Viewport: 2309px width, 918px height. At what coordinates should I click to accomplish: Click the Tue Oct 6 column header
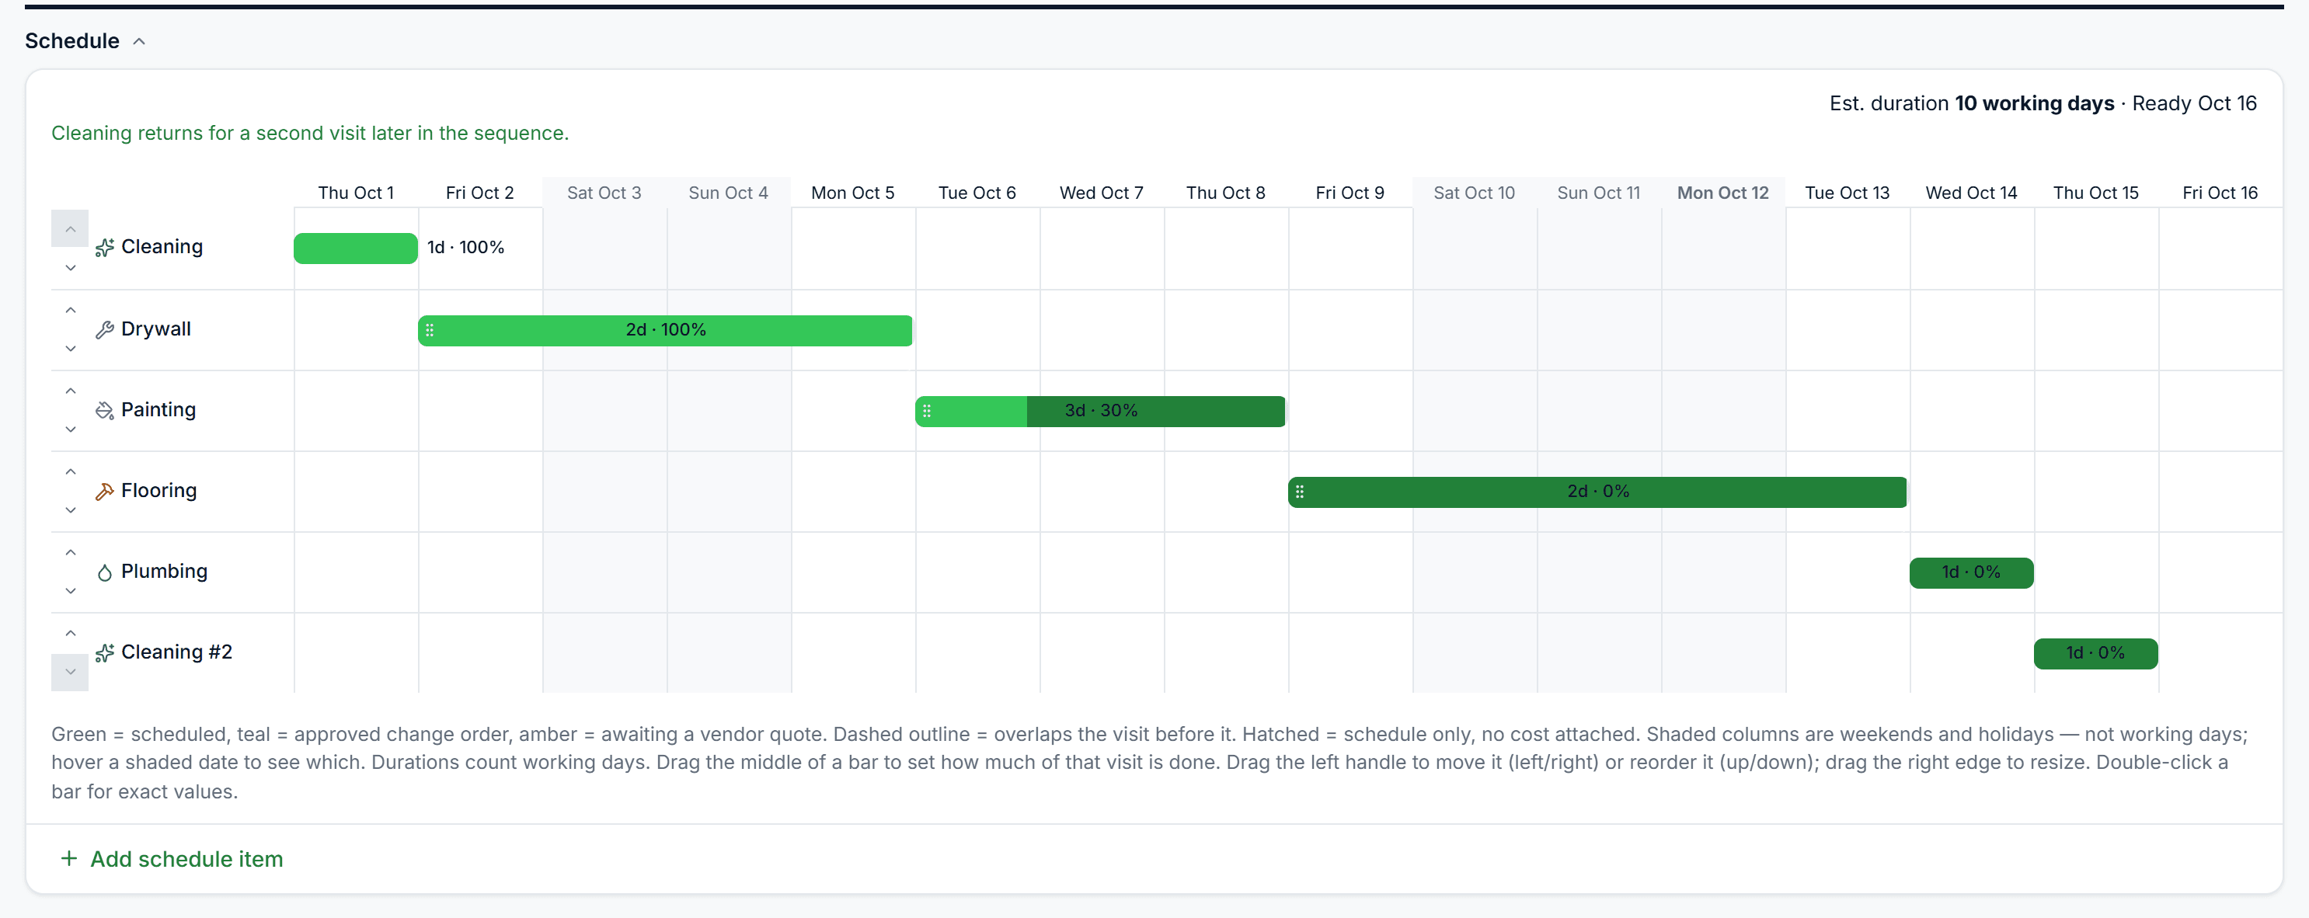(x=977, y=193)
